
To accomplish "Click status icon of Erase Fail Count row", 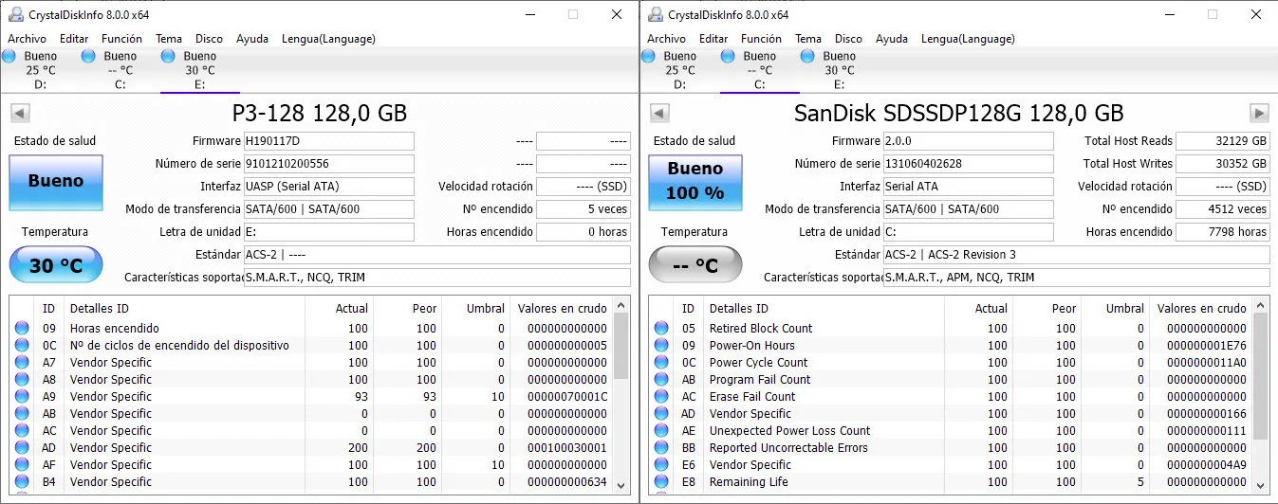I will tap(661, 397).
